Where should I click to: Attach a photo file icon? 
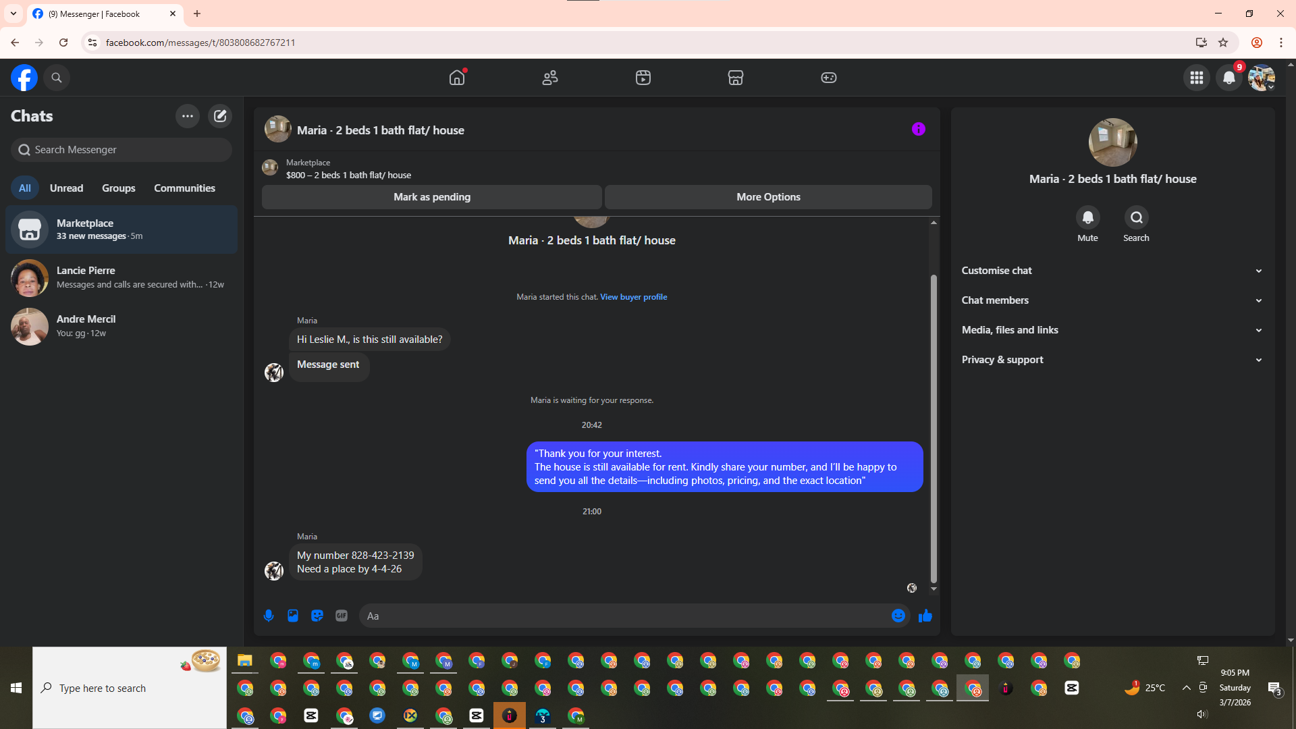tap(293, 616)
